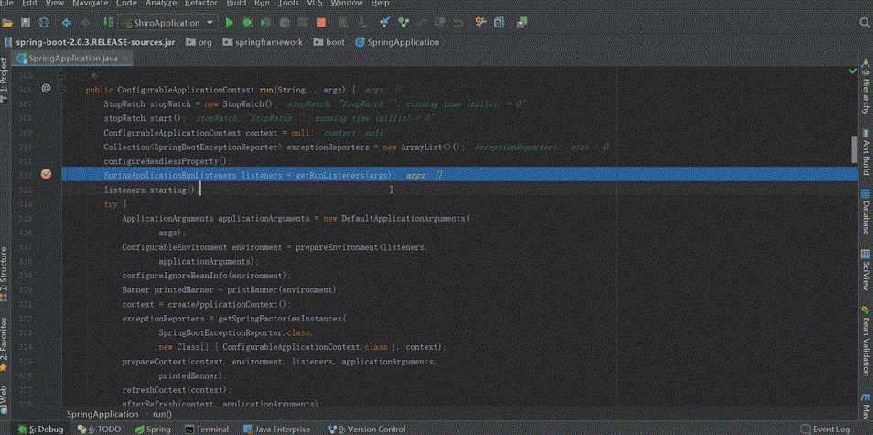Click the editor vertical scrollbar thumb

(854, 149)
